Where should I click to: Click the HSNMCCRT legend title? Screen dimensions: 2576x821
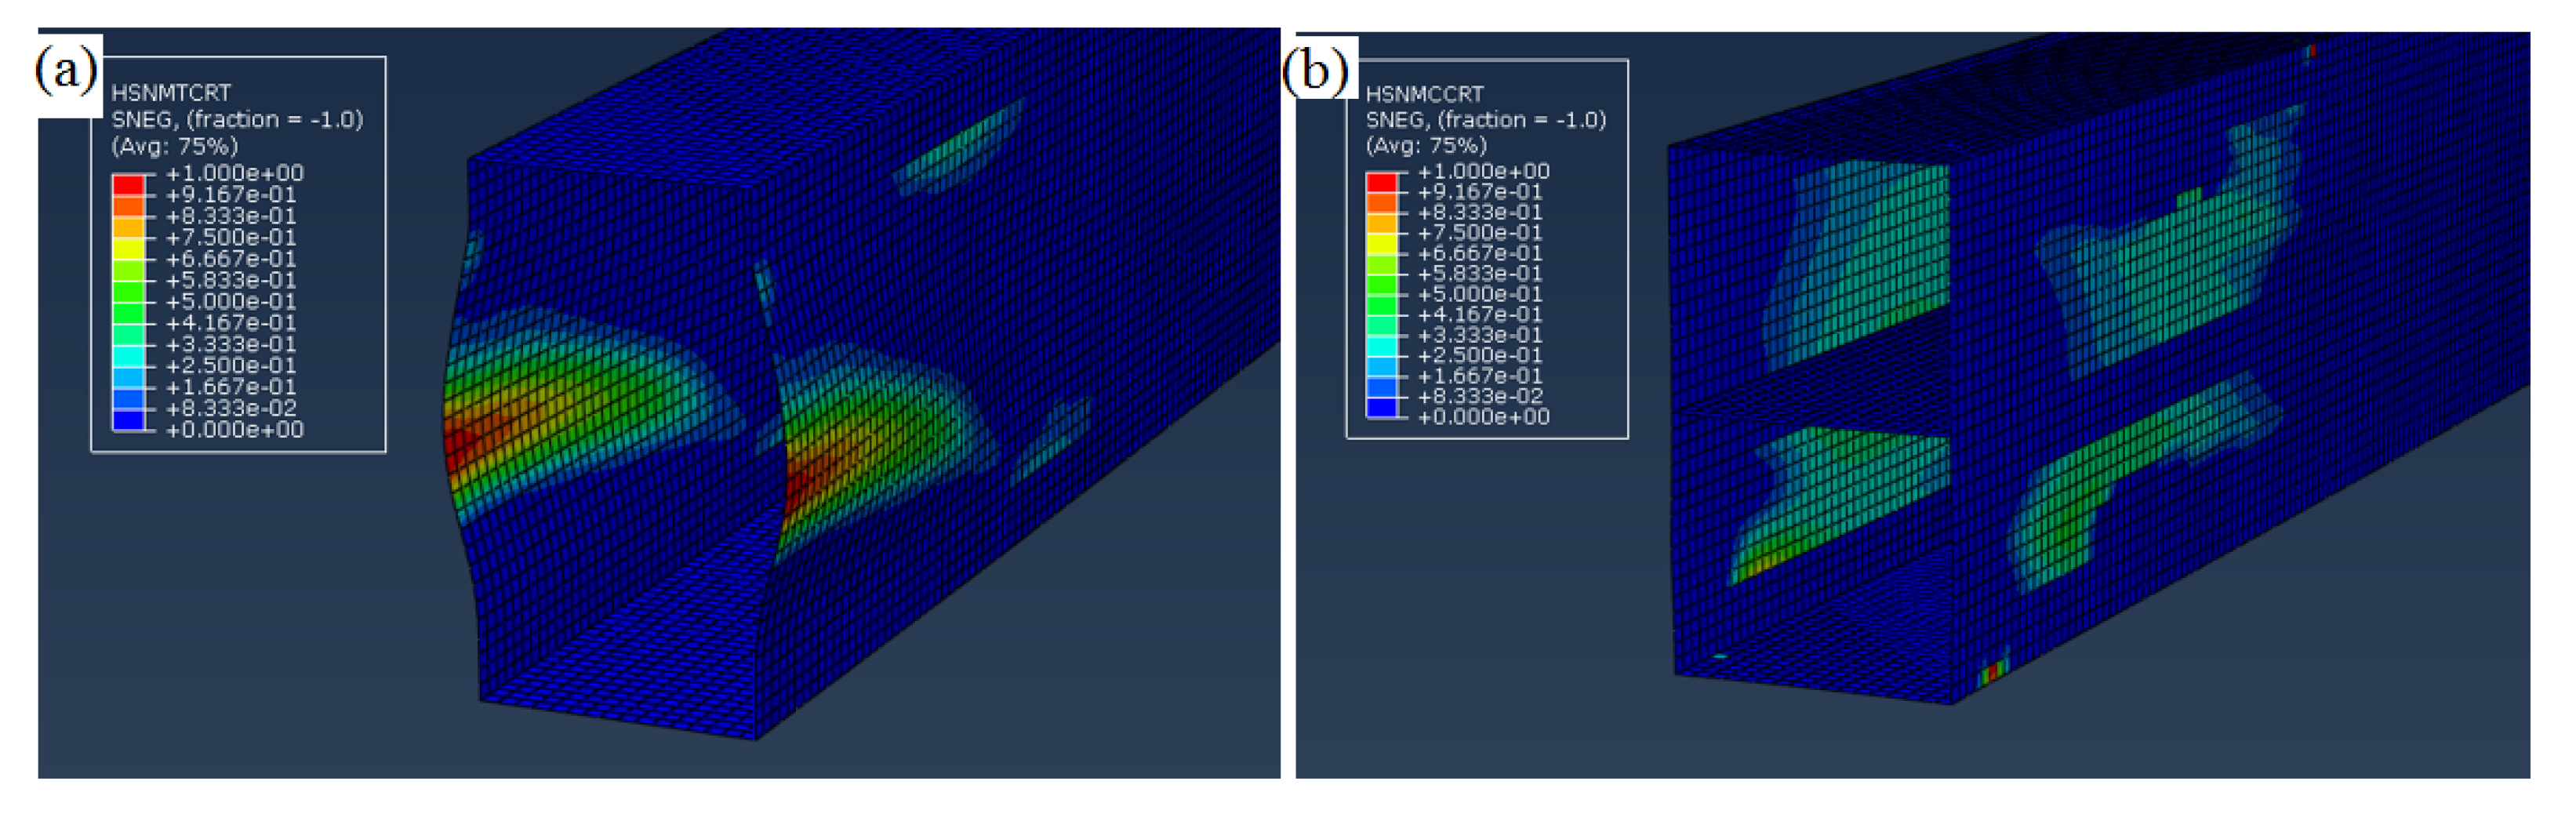point(1424,94)
